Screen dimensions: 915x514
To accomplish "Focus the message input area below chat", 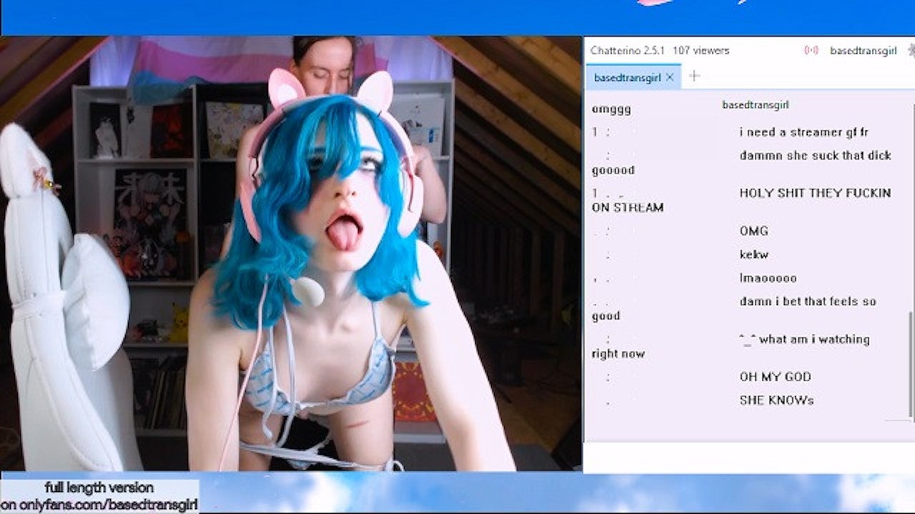I will coord(748,457).
